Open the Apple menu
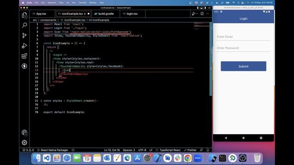Viewport: 294px width, 165px height. coord(23,3)
